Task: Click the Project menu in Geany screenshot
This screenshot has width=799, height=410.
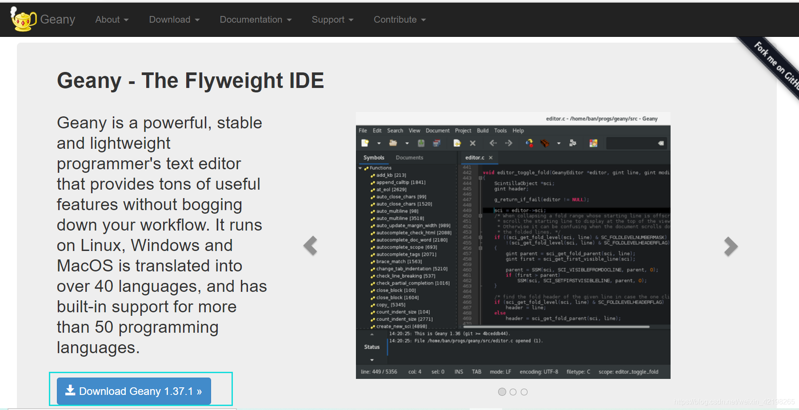Action: point(463,131)
